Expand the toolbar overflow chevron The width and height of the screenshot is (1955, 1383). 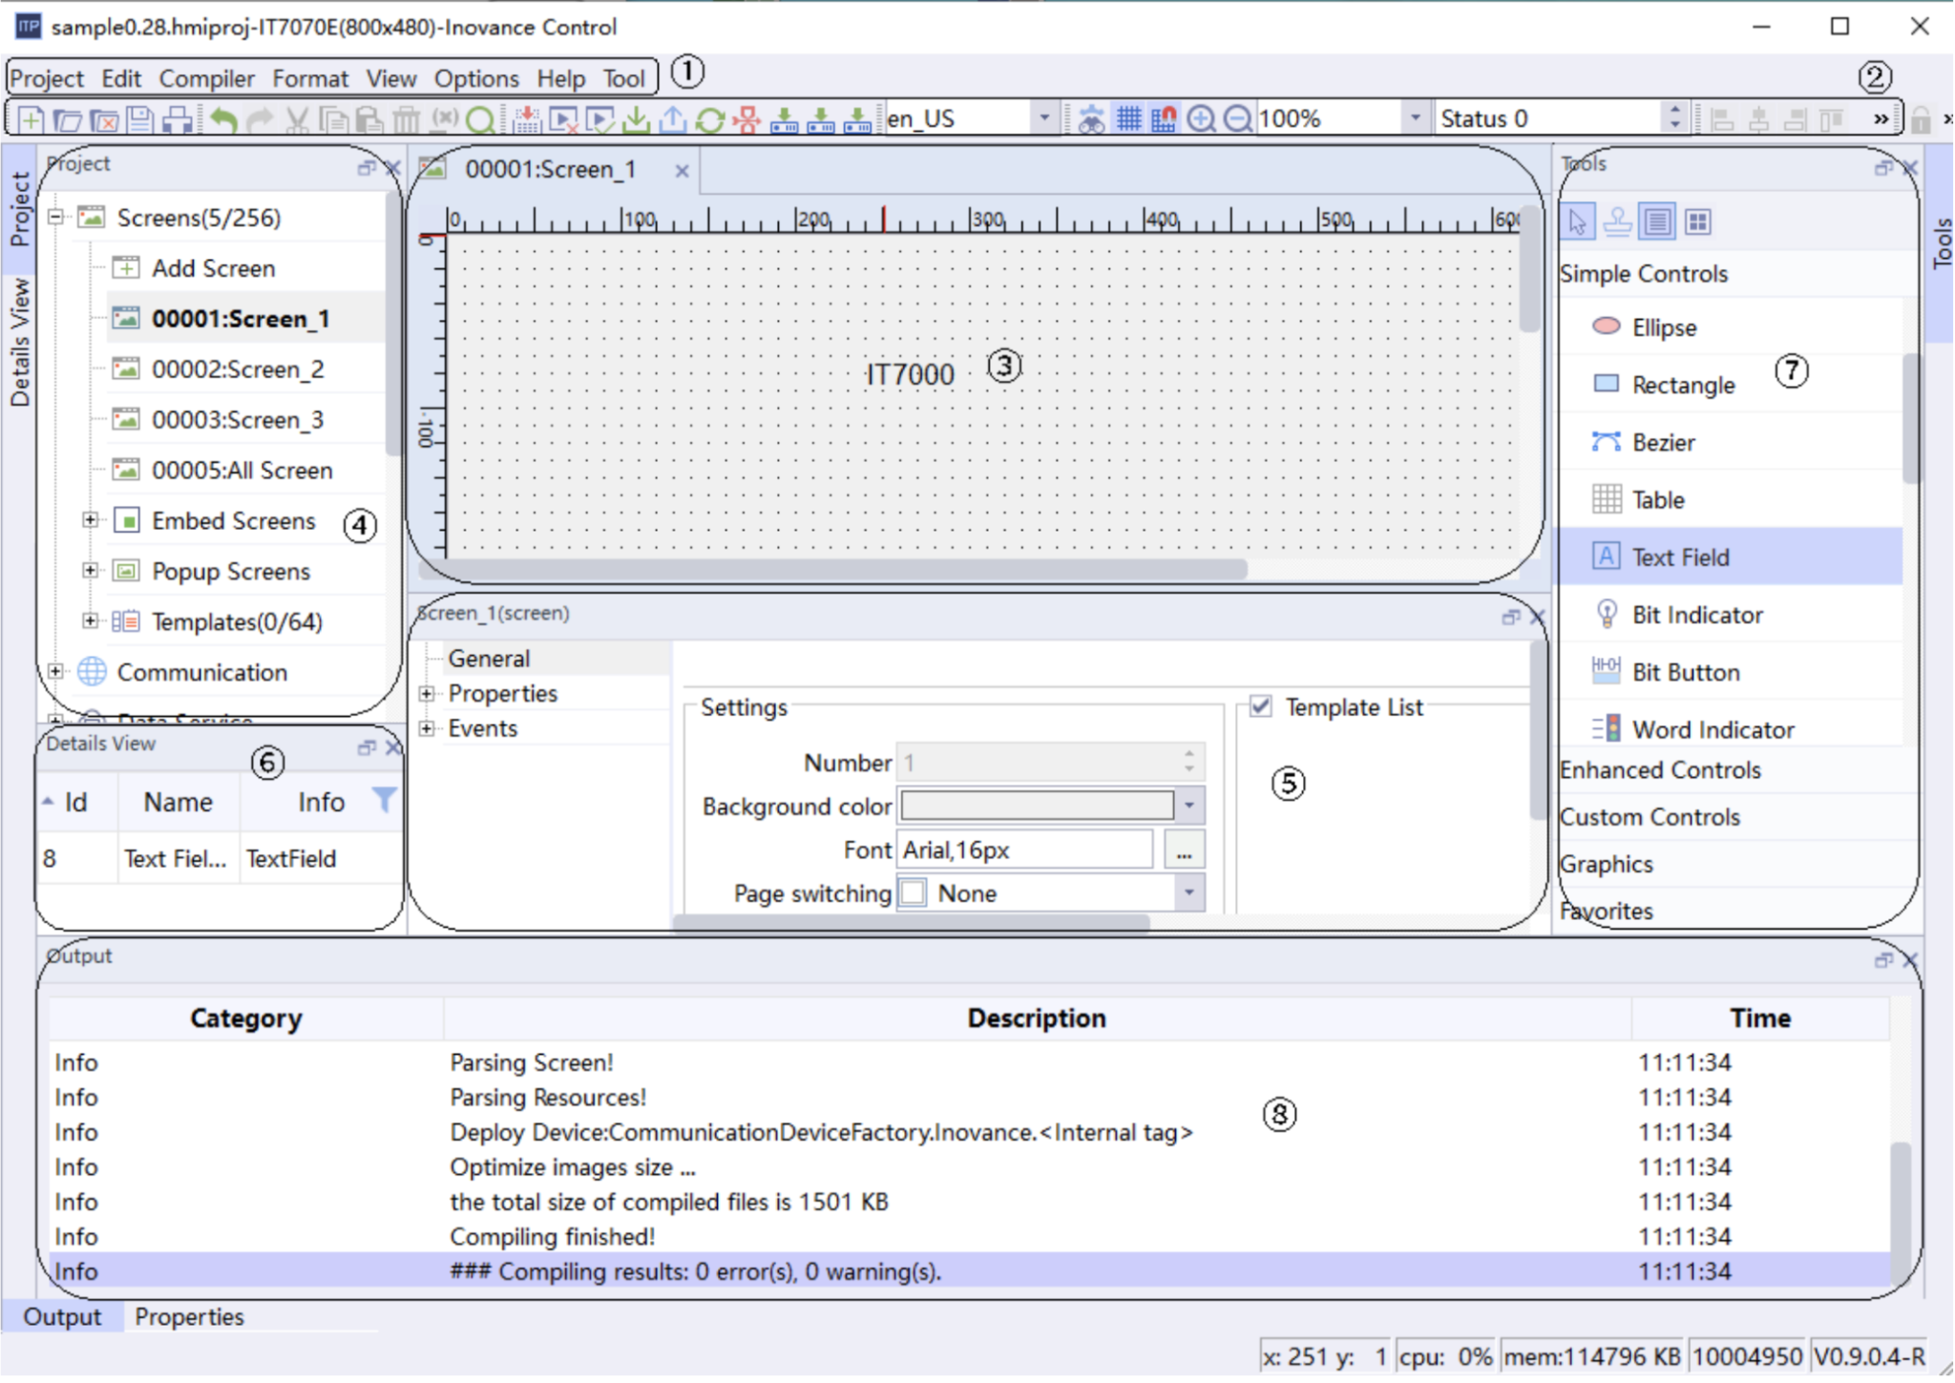click(1880, 119)
